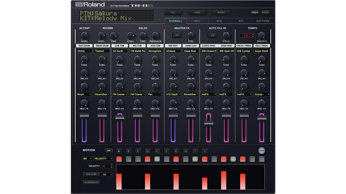This screenshot has width=346, height=194.
Task: Toggle the AUTO FILL IN ON switch
Action: tap(212, 35)
